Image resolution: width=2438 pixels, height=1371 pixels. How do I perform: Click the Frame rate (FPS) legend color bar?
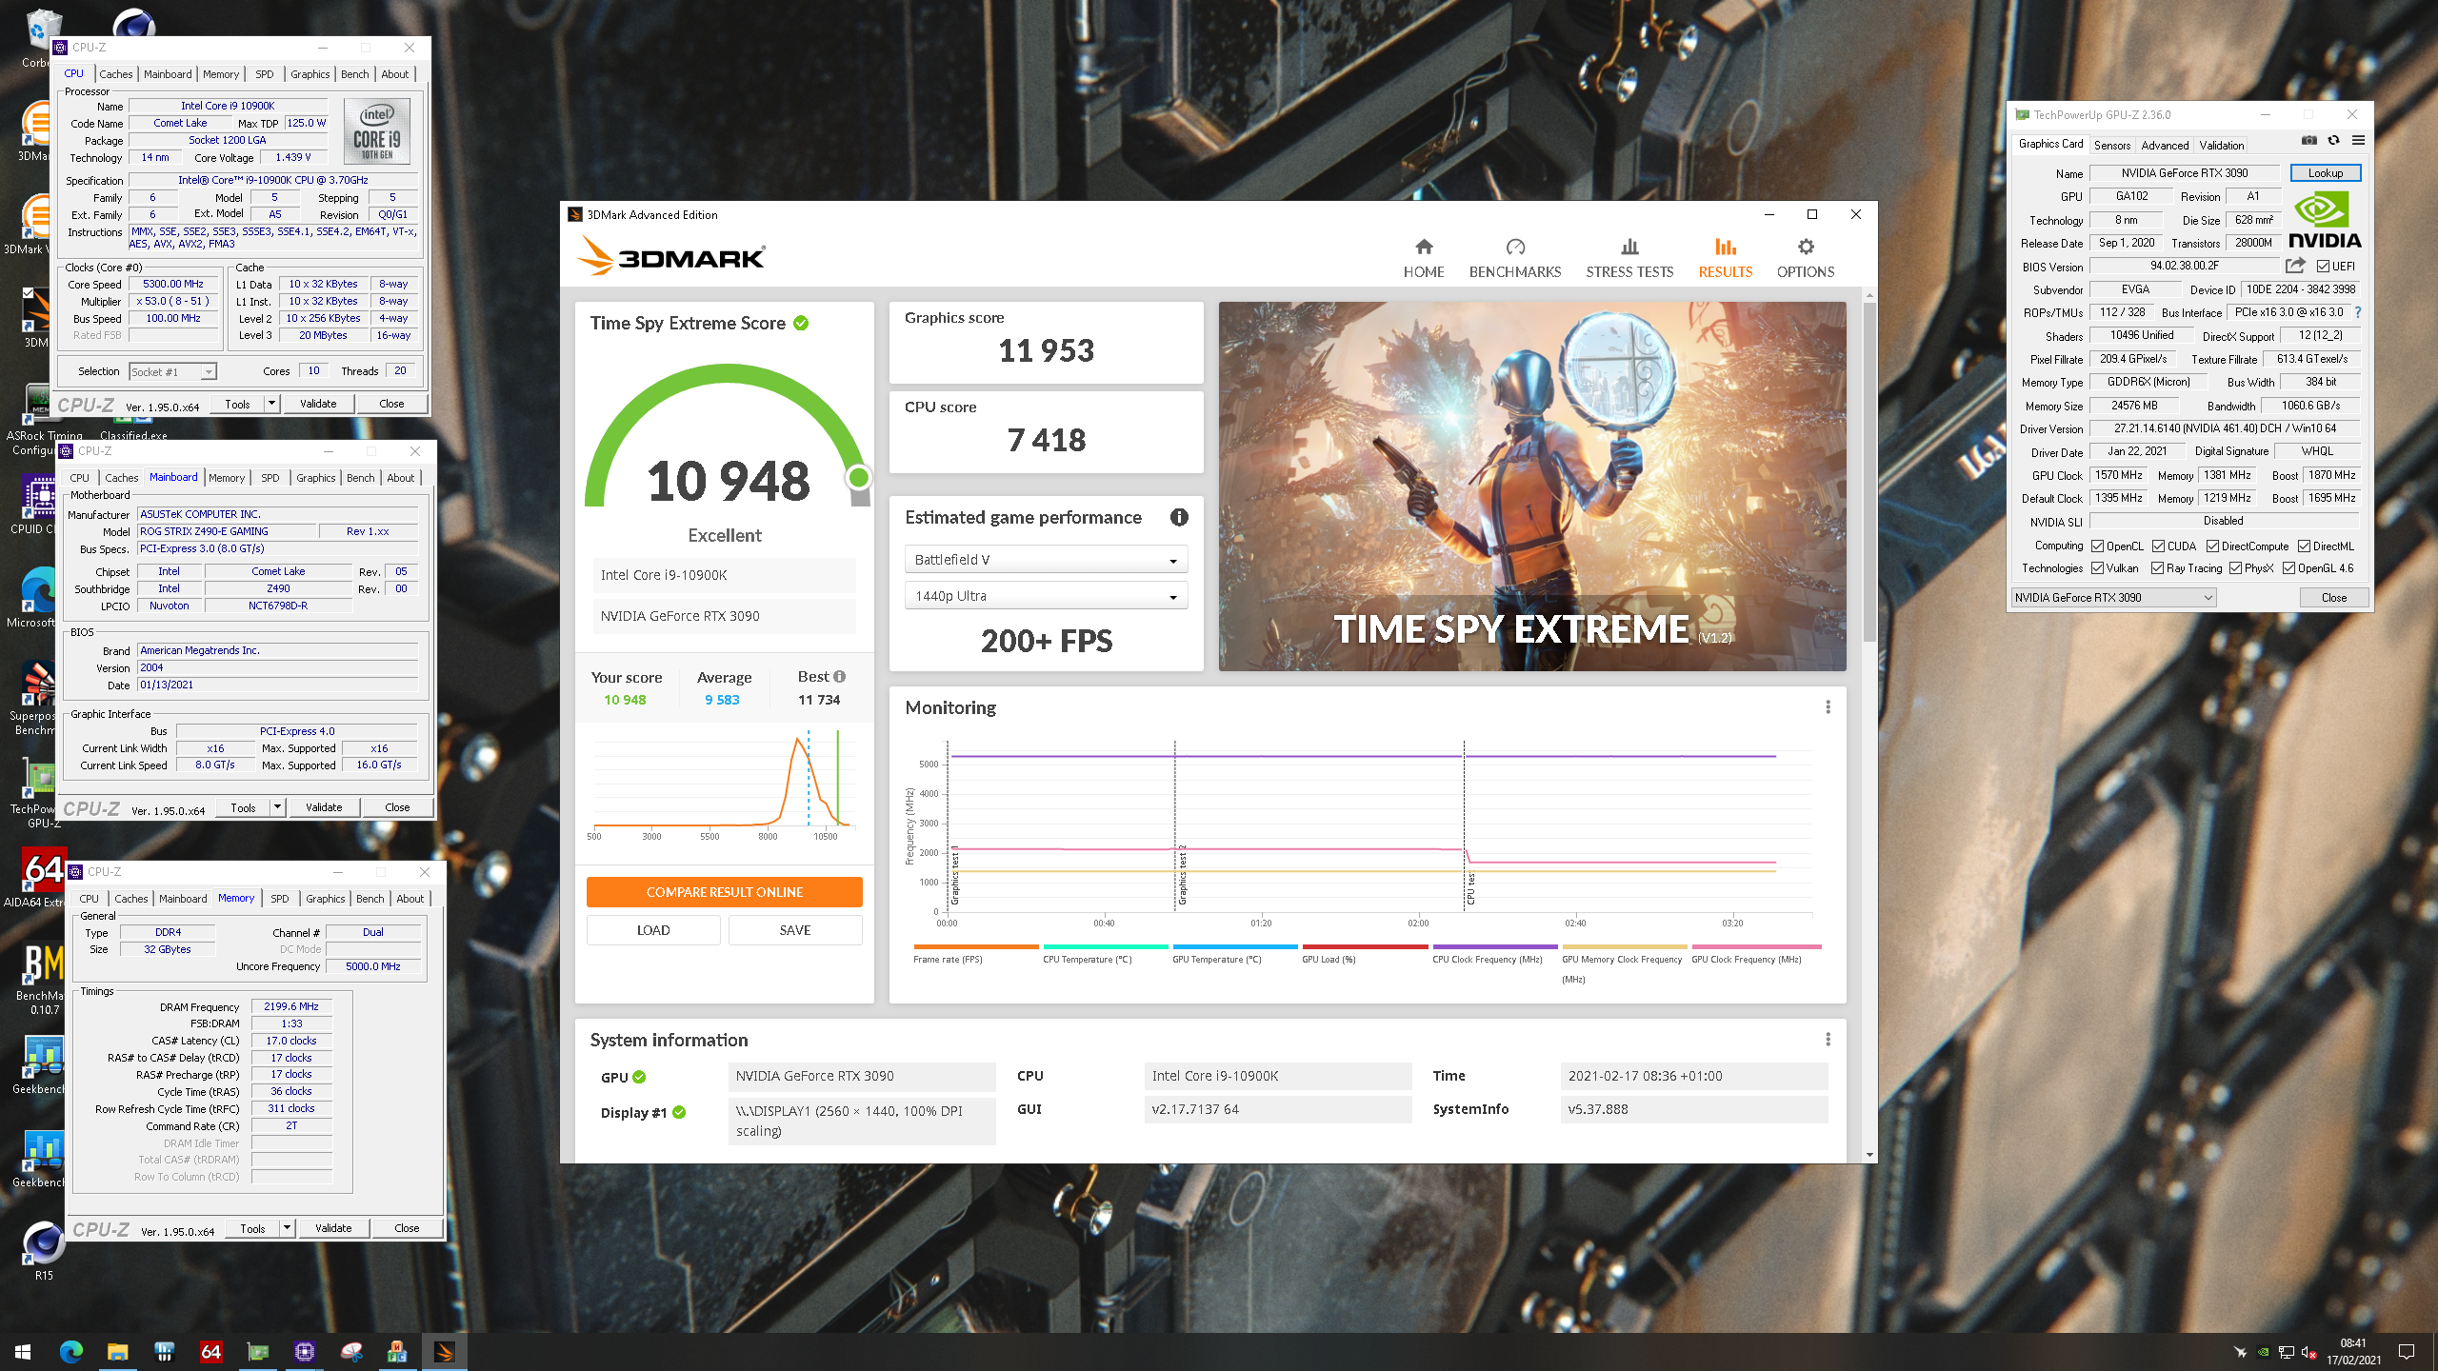(x=976, y=946)
